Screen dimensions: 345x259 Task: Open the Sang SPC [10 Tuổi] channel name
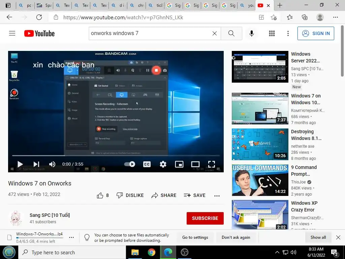[x=50, y=215]
